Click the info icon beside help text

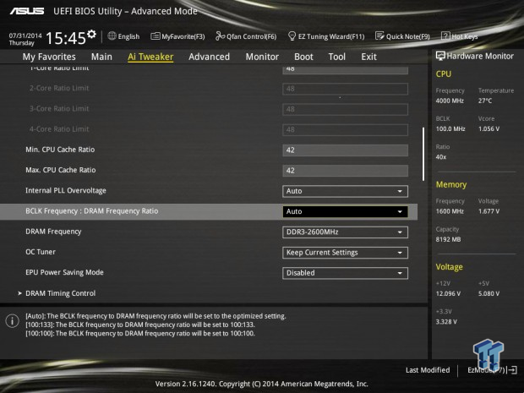pyautogui.click(x=13, y=321)
